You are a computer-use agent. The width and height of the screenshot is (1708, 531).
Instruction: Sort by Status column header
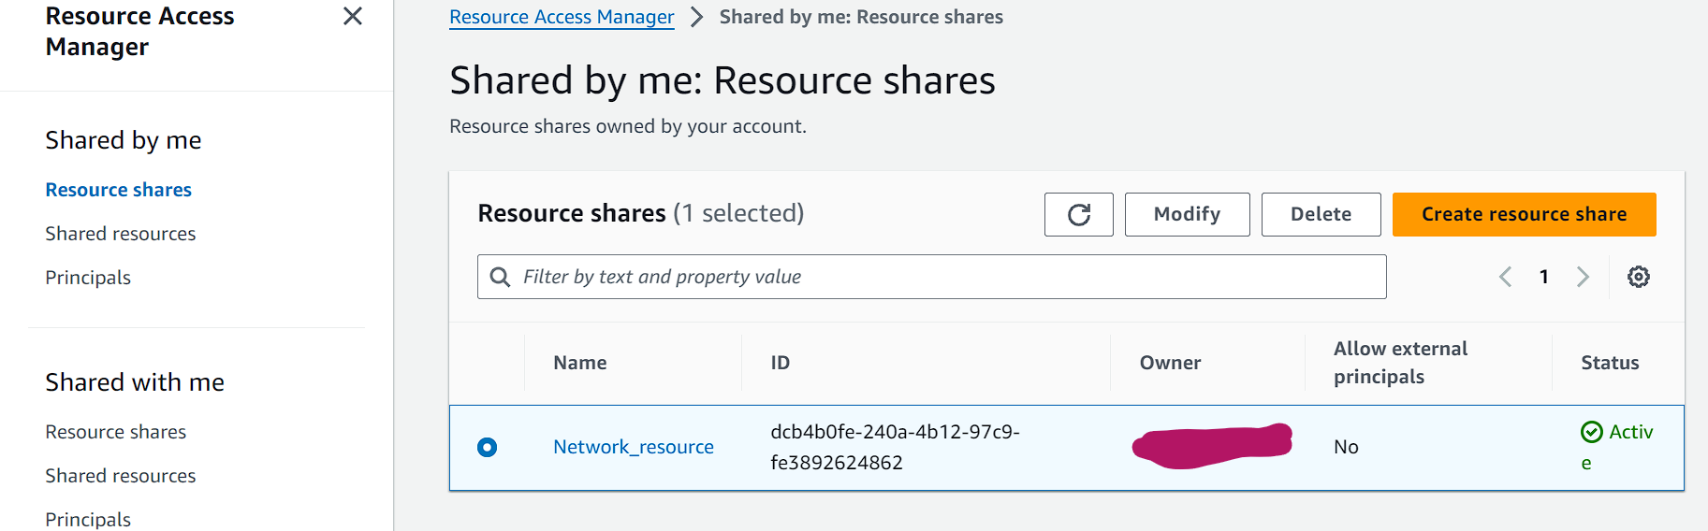pyautogui.click(x=1610, y=363)
